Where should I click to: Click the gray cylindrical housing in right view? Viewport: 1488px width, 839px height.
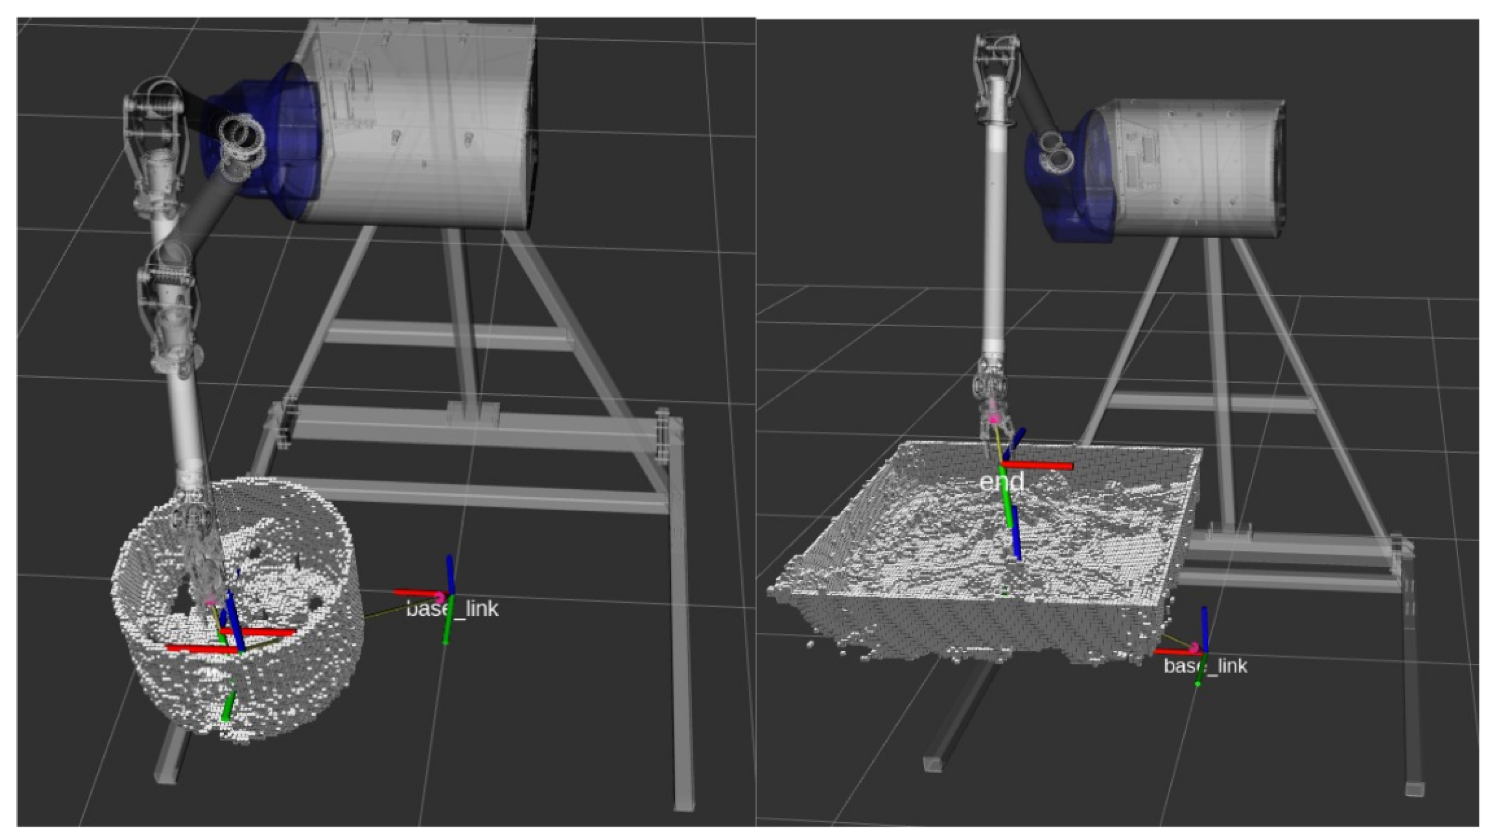(x=1190, y=167)
